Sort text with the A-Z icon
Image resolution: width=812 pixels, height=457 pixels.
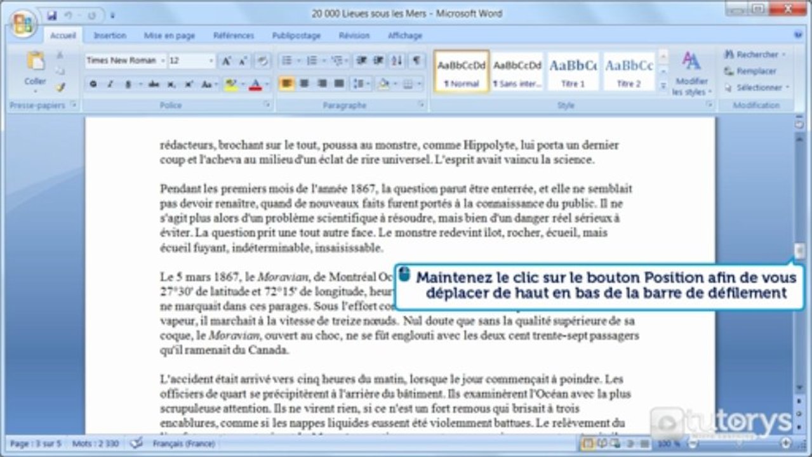[397, 61]
